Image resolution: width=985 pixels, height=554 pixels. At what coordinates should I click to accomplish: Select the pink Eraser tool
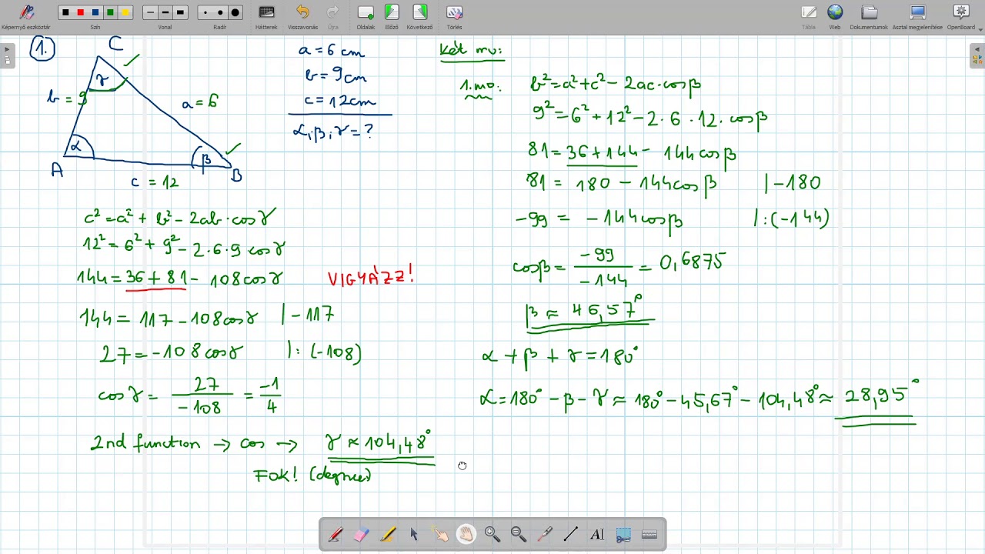[x=362, y=535]
